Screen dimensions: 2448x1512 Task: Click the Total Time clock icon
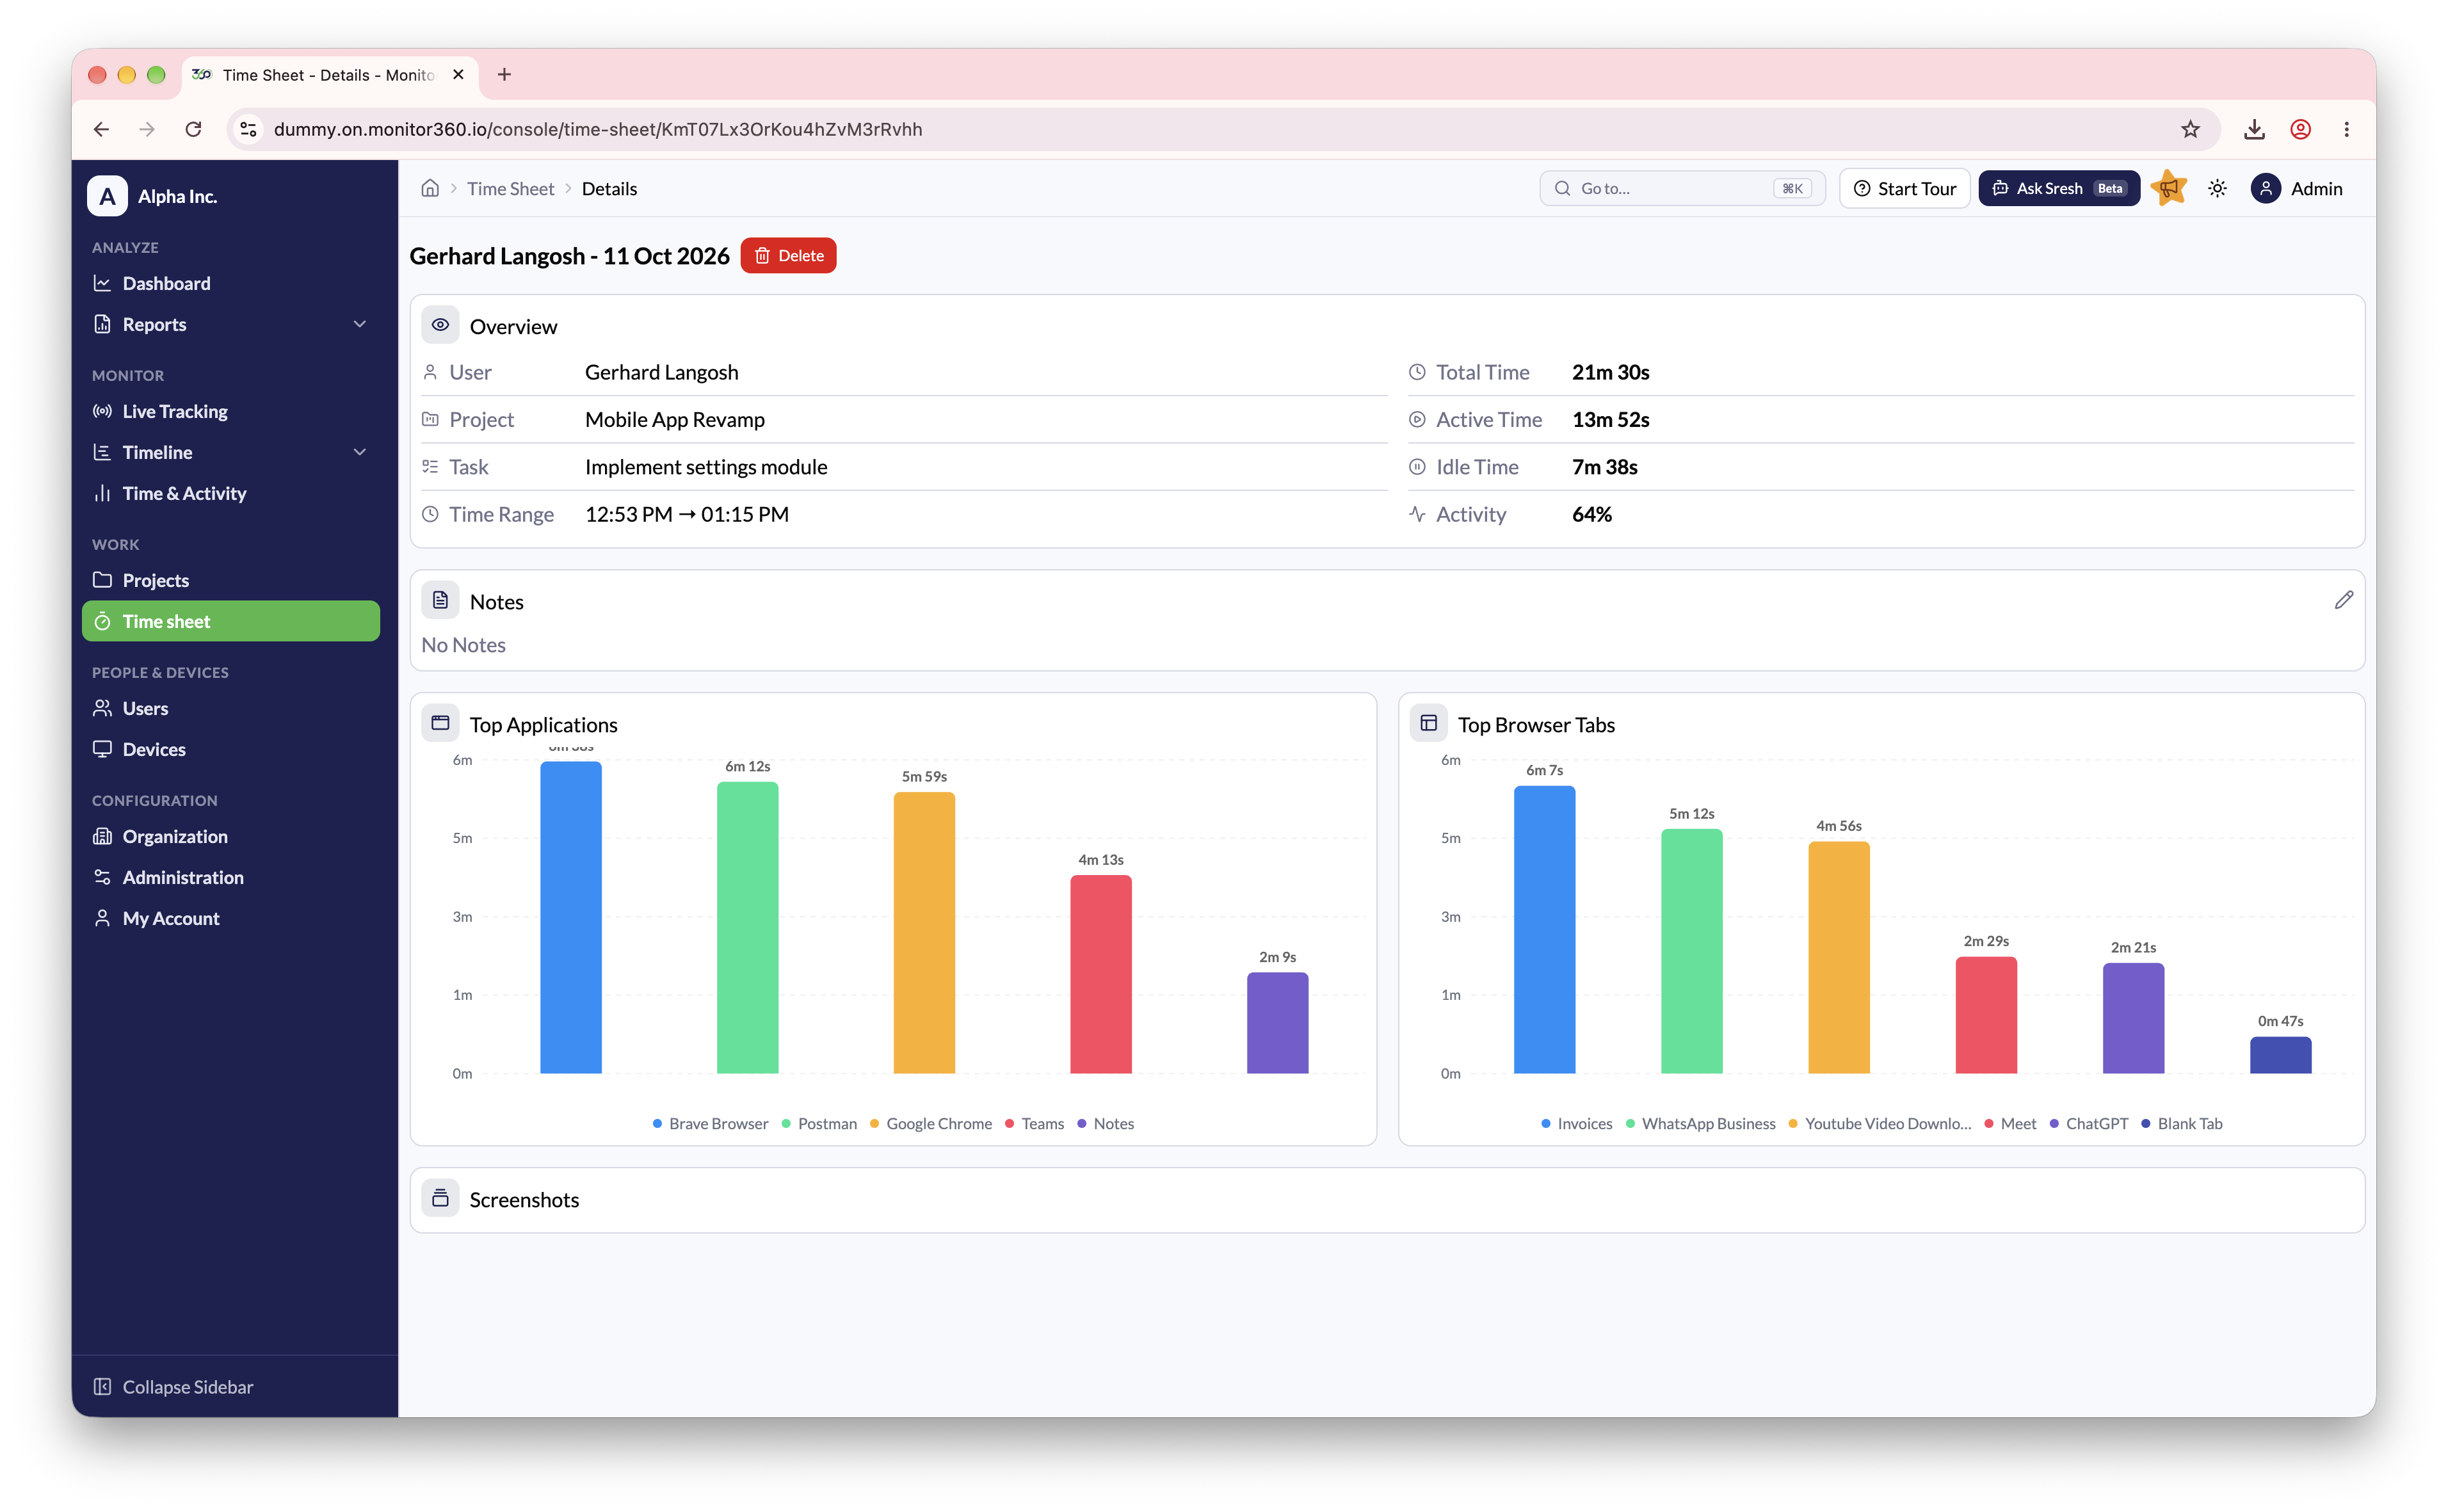click(1417, 372)
